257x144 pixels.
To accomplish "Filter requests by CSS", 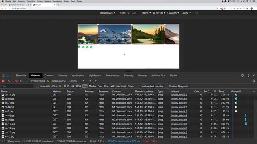I will [x=78, y=86].
